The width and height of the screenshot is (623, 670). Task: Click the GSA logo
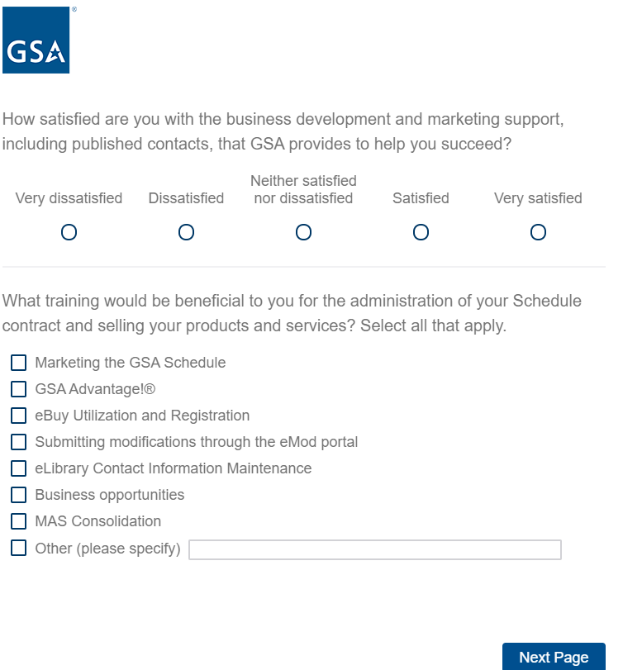click(36, 40)
